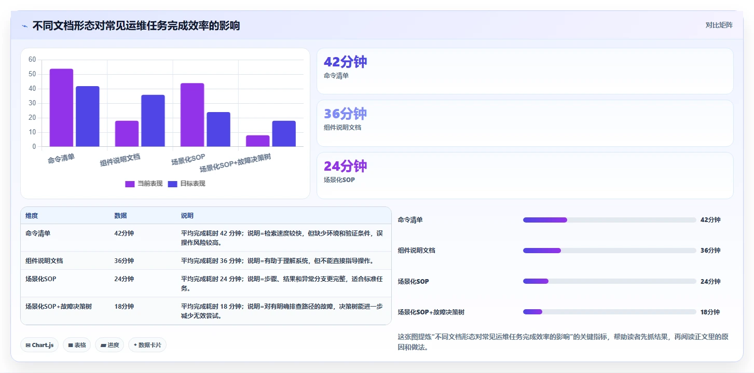The width and height of the screenshot is (754, 373).
Task: Open the 24分钟 场景化SOP data card
Action: (x=525, y=175)
